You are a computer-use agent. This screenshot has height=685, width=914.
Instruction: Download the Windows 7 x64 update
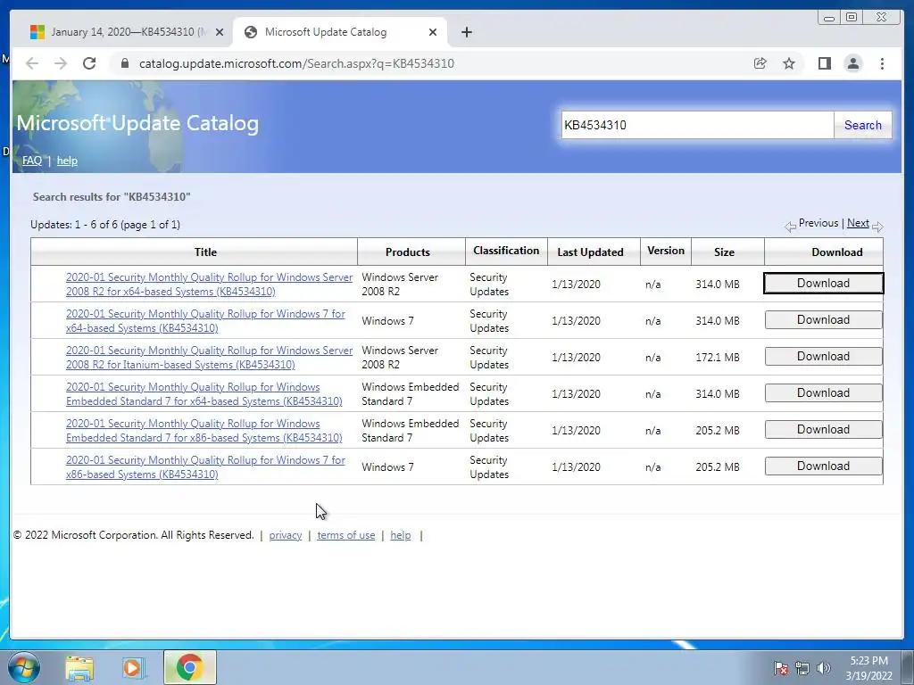point(823,320)
